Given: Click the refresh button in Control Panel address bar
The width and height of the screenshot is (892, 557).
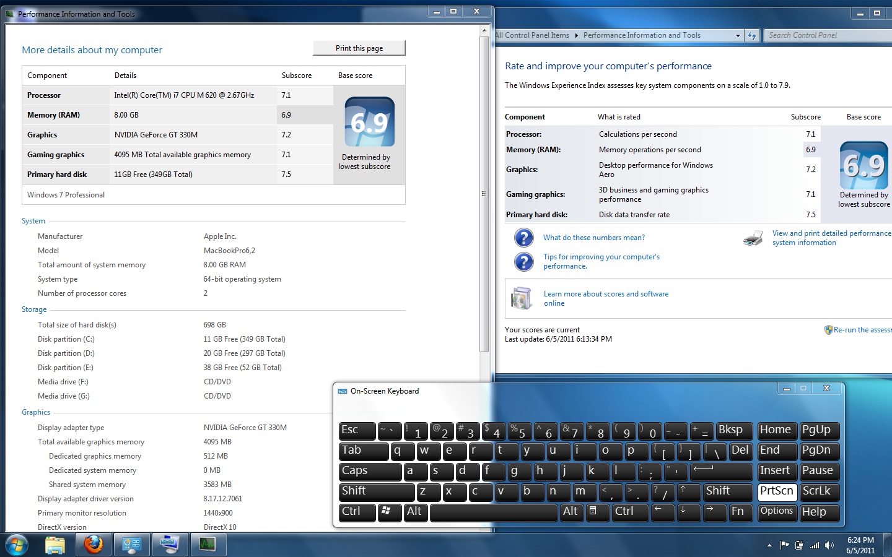Looking at the screenshot, I should tap(752, 35).
